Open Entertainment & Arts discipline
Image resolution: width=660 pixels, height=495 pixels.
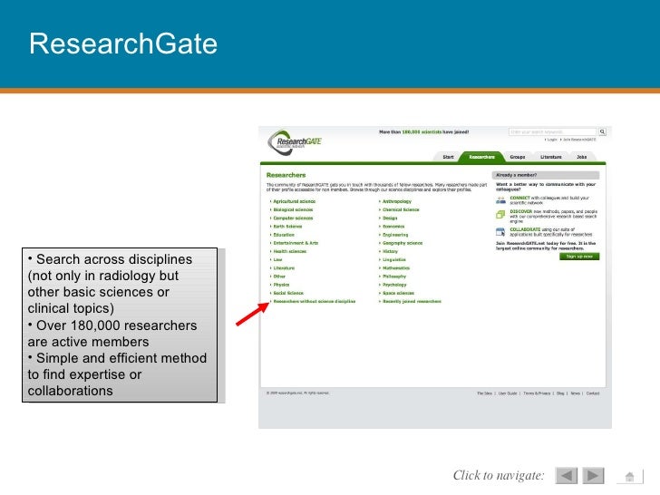[x=296, y=243]
